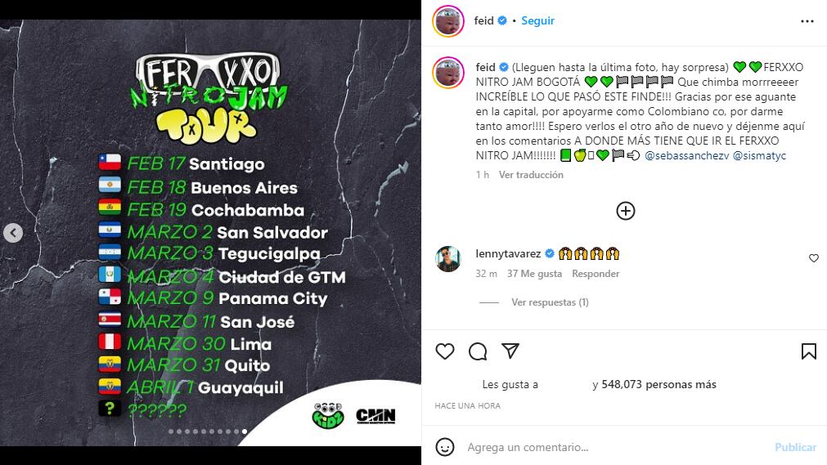The image size is (827, 465).
Task: Go to previous photo with left arrow
Action: pos(13,232)
